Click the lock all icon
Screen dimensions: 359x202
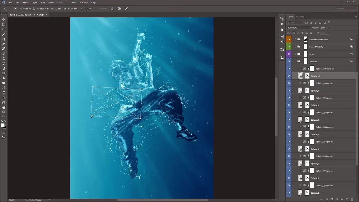(x=310, y=33)
